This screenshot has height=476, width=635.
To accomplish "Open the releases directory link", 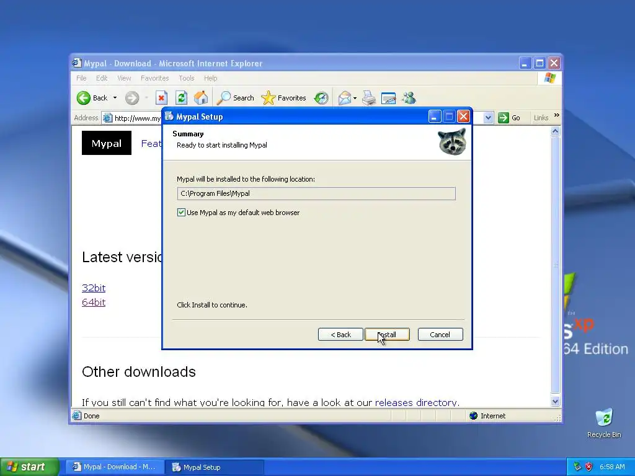I will pos(416,402).
